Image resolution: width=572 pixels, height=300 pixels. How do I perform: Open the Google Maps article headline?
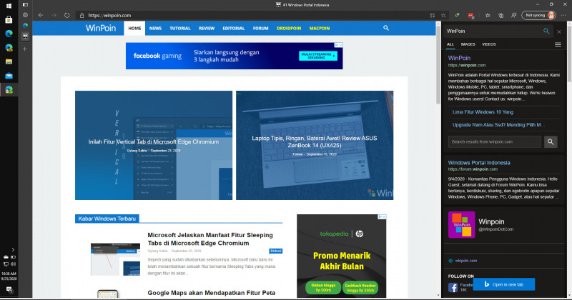pos(211,293)
